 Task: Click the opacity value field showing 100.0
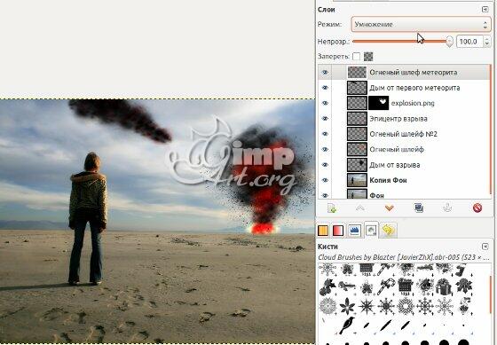pos(469,42)
